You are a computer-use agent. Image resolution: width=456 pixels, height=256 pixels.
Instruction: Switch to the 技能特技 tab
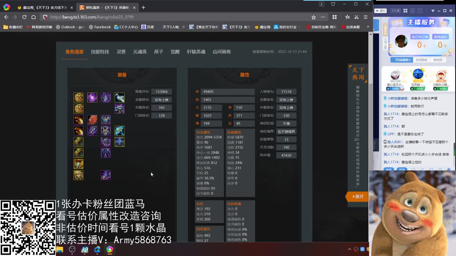click(x=100, y=52)
